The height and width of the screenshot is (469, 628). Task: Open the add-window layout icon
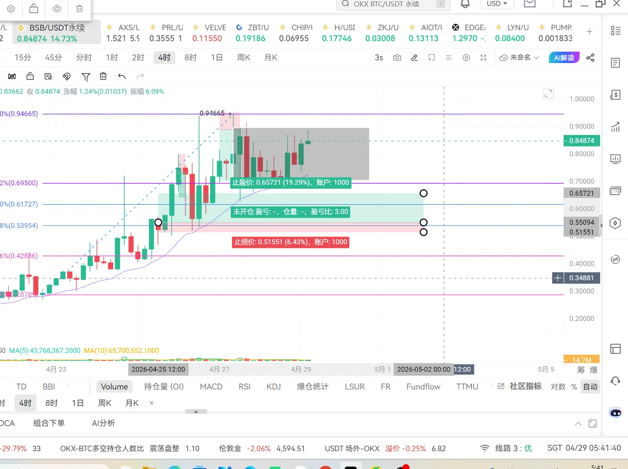click(432, 58)
